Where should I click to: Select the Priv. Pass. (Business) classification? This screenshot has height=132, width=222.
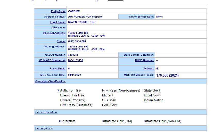click(76, 105)
